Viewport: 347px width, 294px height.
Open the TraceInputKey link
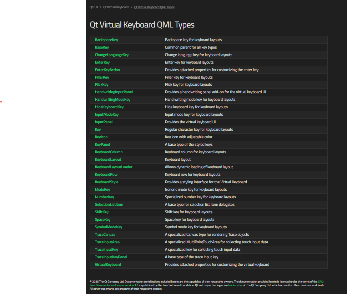(106, 250)
